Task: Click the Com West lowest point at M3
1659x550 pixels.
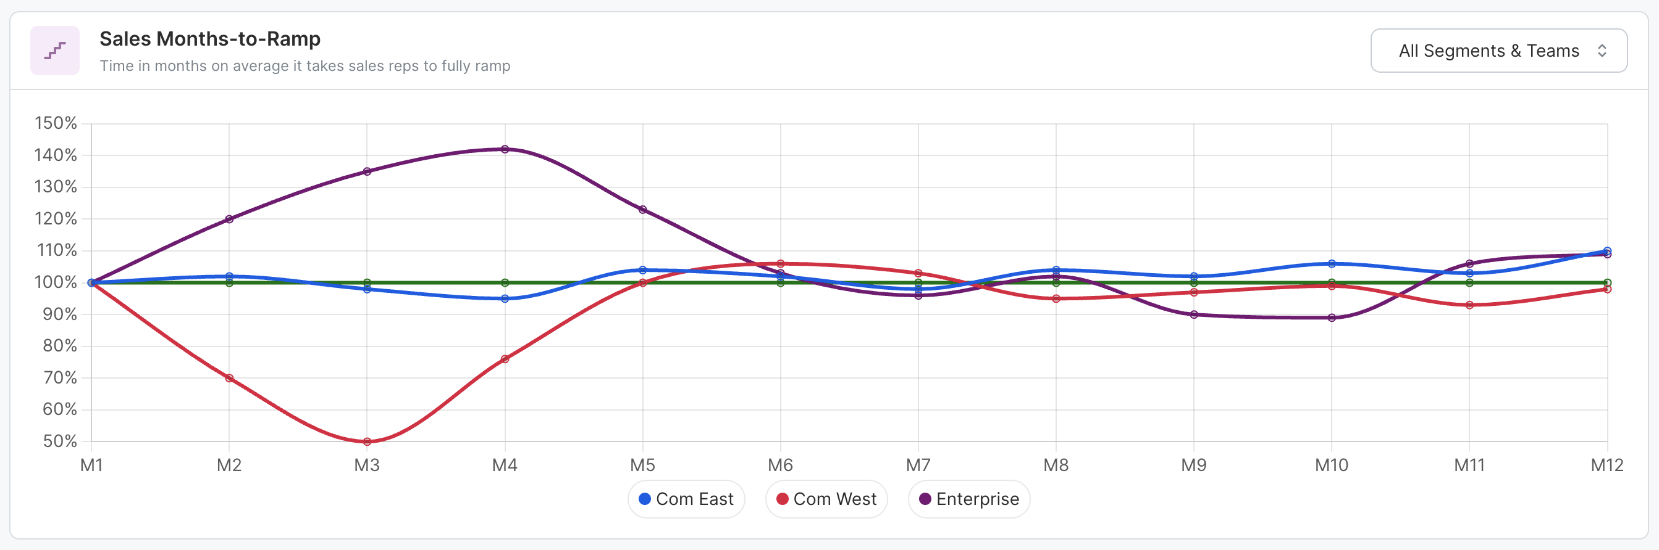Action: point(367,441)
